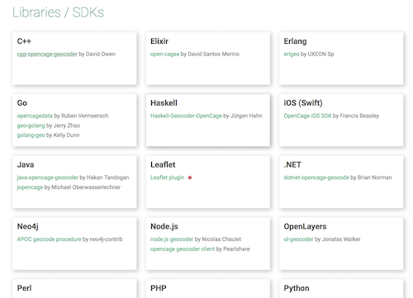Screen dimensions: 413x298
Task: Click the Haskell card title
Action: coord(164,103)
